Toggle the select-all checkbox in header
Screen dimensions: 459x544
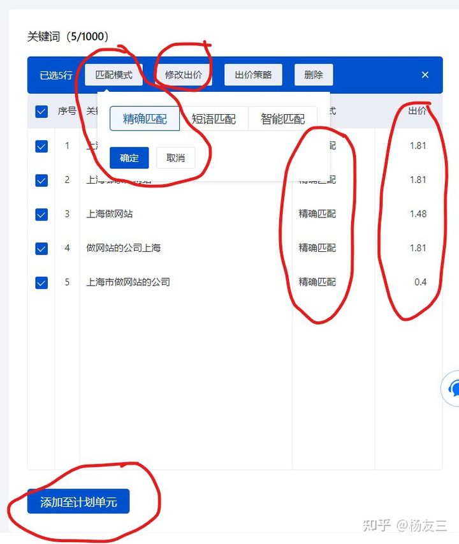click(41, 112)
